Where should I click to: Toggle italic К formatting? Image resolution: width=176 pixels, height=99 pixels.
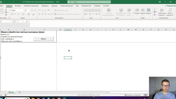pos(15,14)
